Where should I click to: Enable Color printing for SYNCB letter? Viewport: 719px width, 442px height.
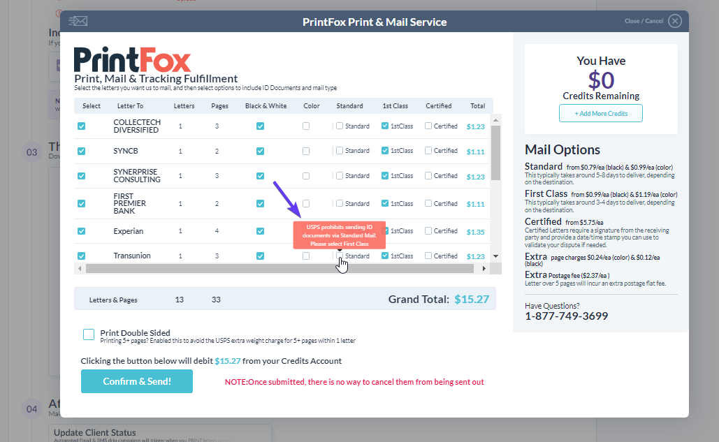click(x=306, y=151)
